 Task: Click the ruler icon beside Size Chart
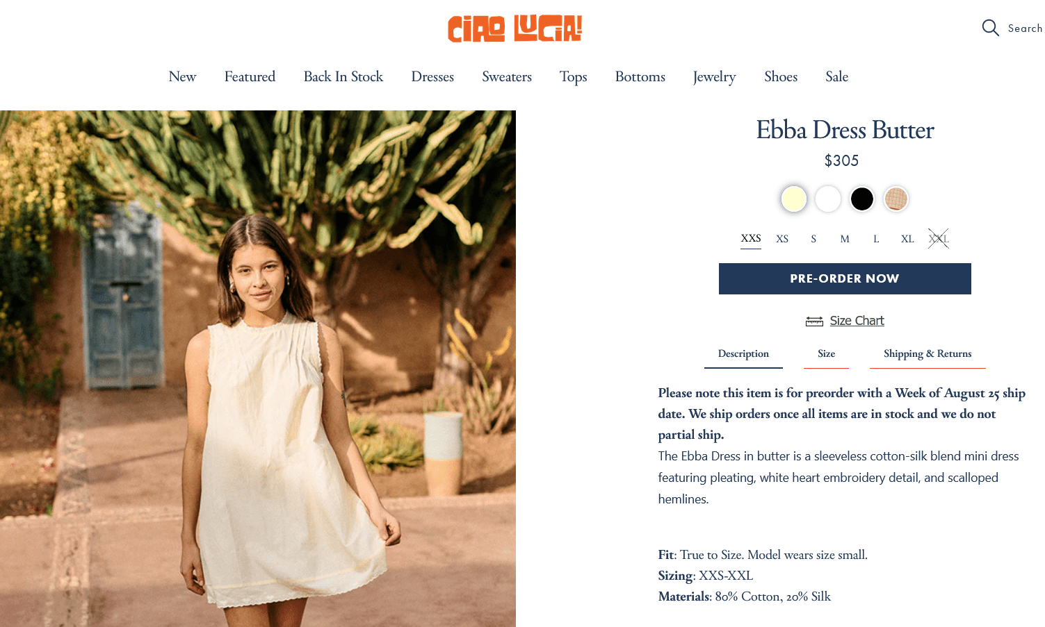click(814, 321)
